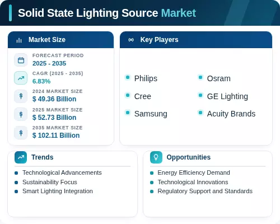Click the bullet dot beside Cree
Screen dimensions: 280x224
pos(128,95)
